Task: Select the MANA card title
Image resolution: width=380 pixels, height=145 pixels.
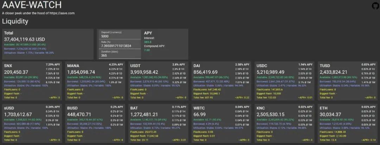Action: coord(73,66)
